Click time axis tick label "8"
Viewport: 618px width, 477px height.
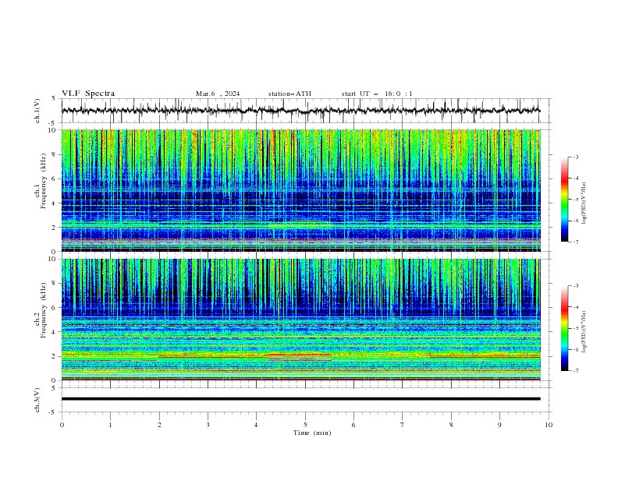tap(451, 425)
